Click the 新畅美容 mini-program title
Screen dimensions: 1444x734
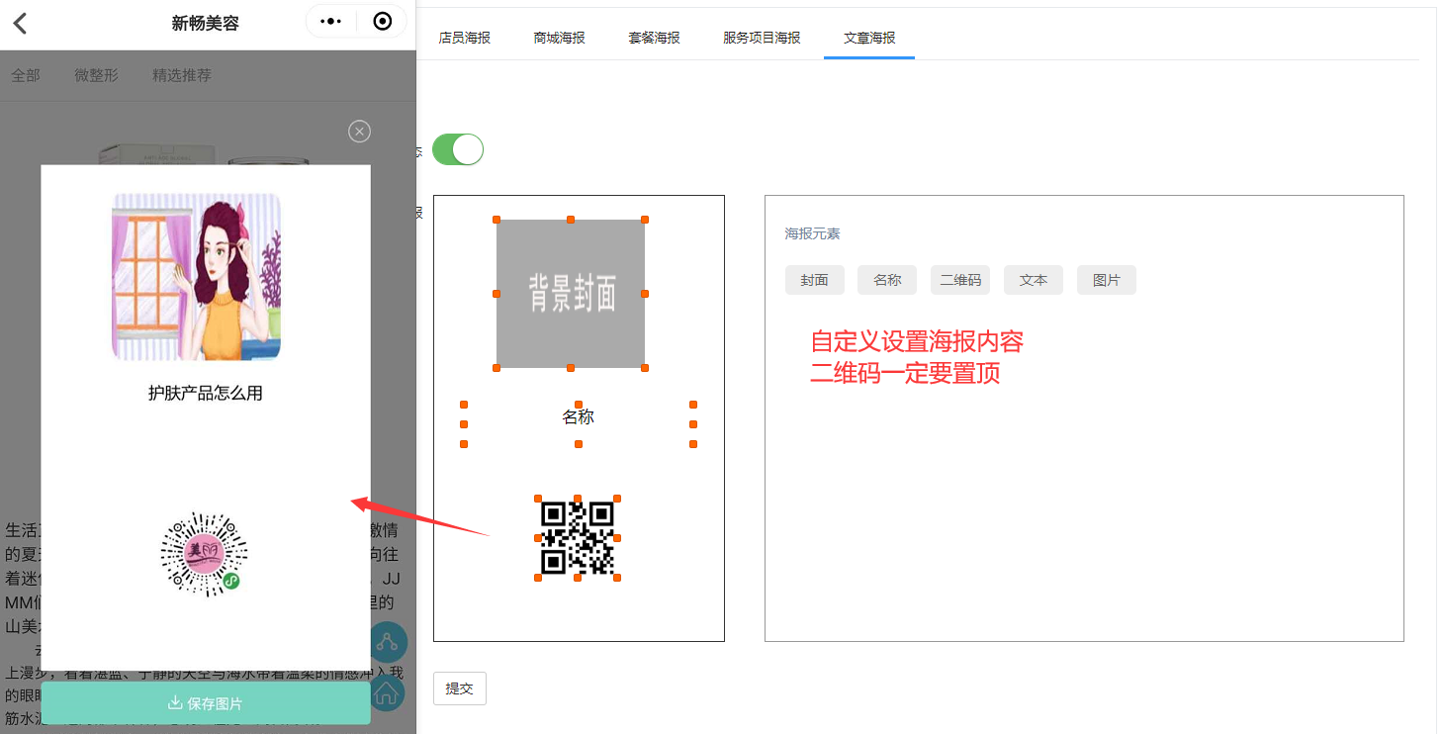click(206, 23)
